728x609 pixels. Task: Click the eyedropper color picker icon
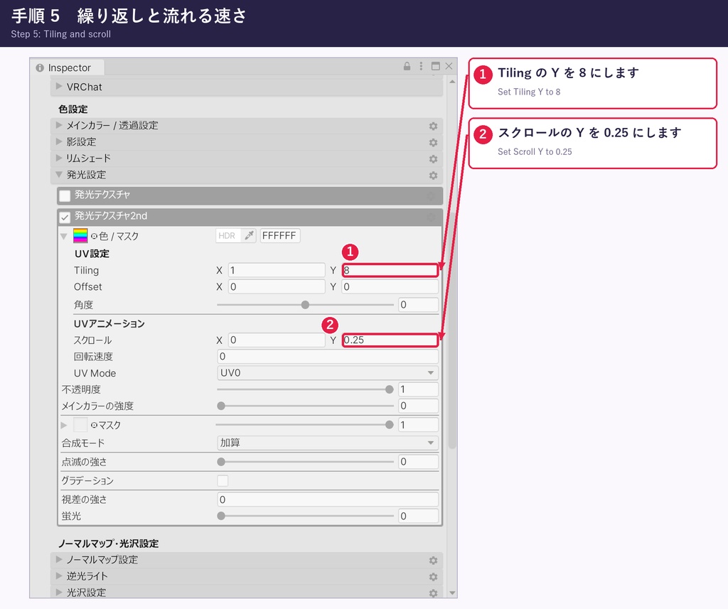(x=250, y=235)
